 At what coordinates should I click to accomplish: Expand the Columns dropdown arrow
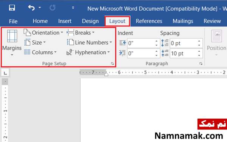tap(55, 52)
